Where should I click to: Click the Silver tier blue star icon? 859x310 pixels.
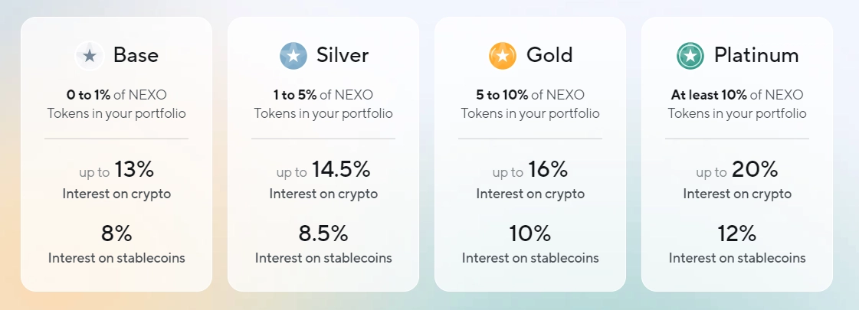[293, 56]
